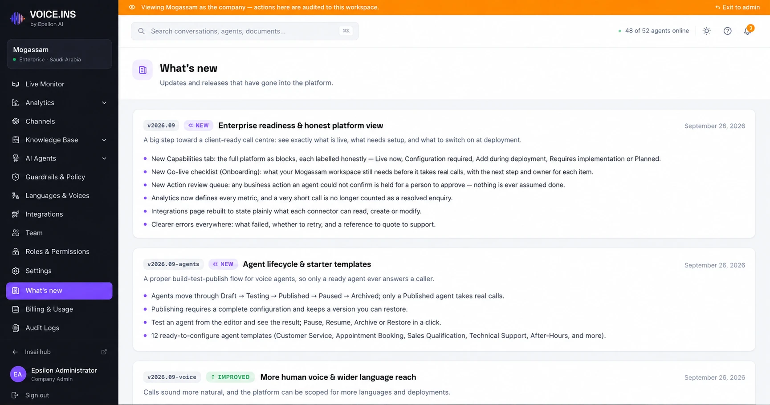Click 'Enterprise readiness & honest platform view' title
Image resolution: width=770 pixels, height=405 pixels.
click(301, 126)
